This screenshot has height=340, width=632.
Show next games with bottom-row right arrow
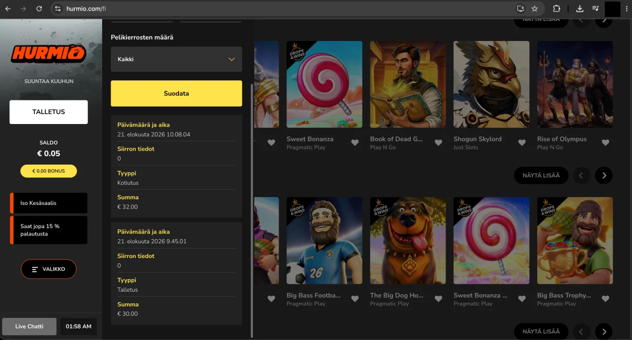[604, 332]
